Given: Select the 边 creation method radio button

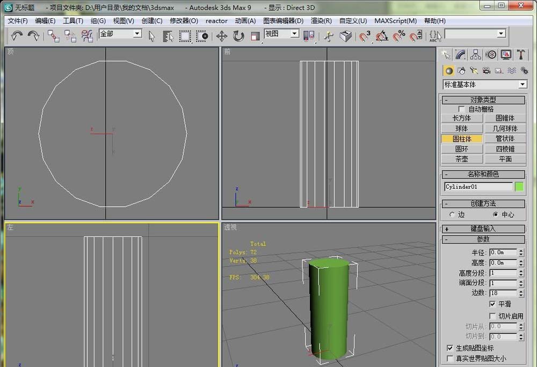Looking at the screenshot, I should 452,214.
